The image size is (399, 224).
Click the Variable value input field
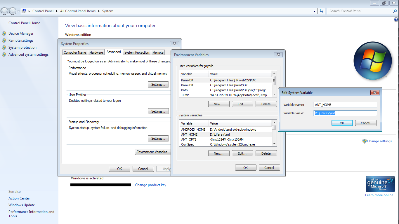pos(345,113)
